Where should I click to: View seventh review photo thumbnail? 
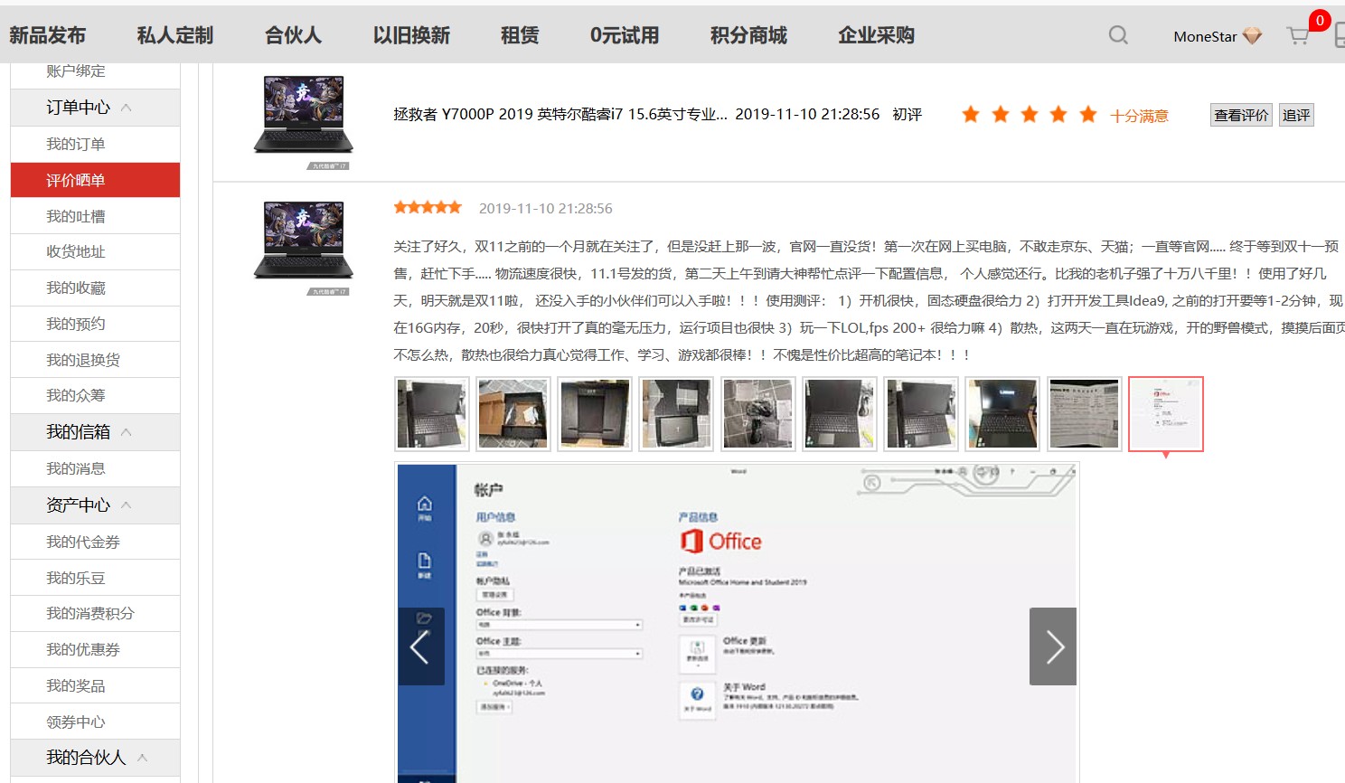click(921, 414)
